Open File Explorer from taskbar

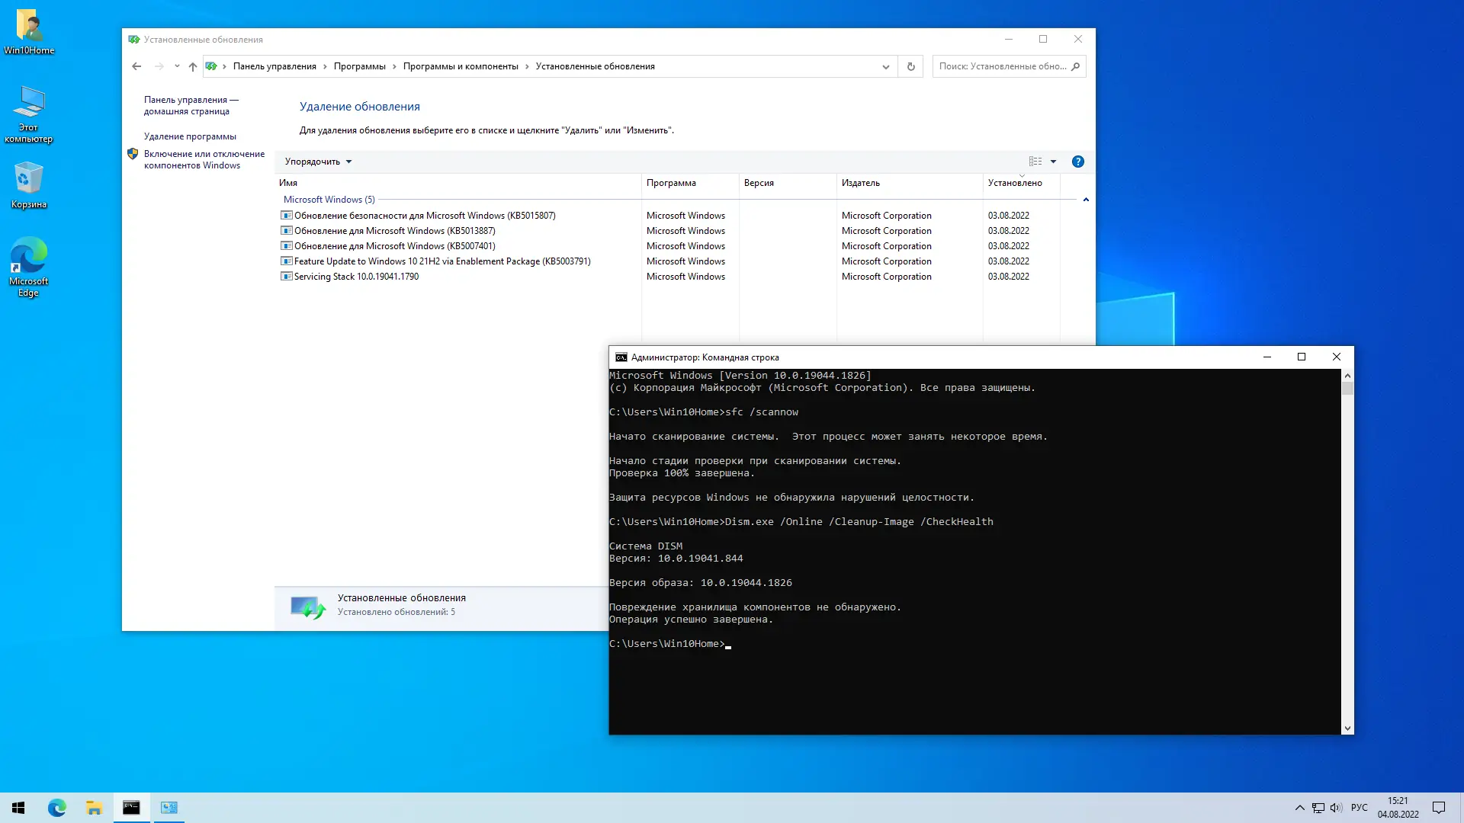tap(94, 808)
